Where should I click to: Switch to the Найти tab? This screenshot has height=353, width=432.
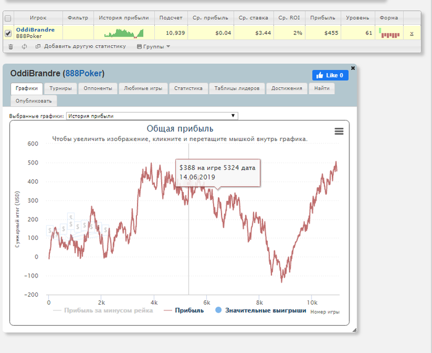point(322,88)
